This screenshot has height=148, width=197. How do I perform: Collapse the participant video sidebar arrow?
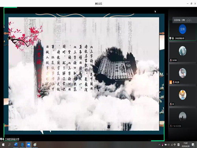(167, 74)
